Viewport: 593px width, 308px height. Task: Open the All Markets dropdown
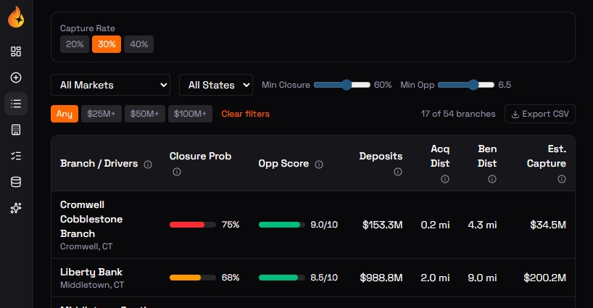tap(110, 85)
